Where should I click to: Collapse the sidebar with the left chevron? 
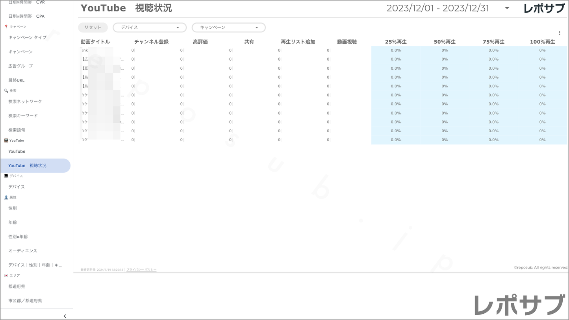65,316
